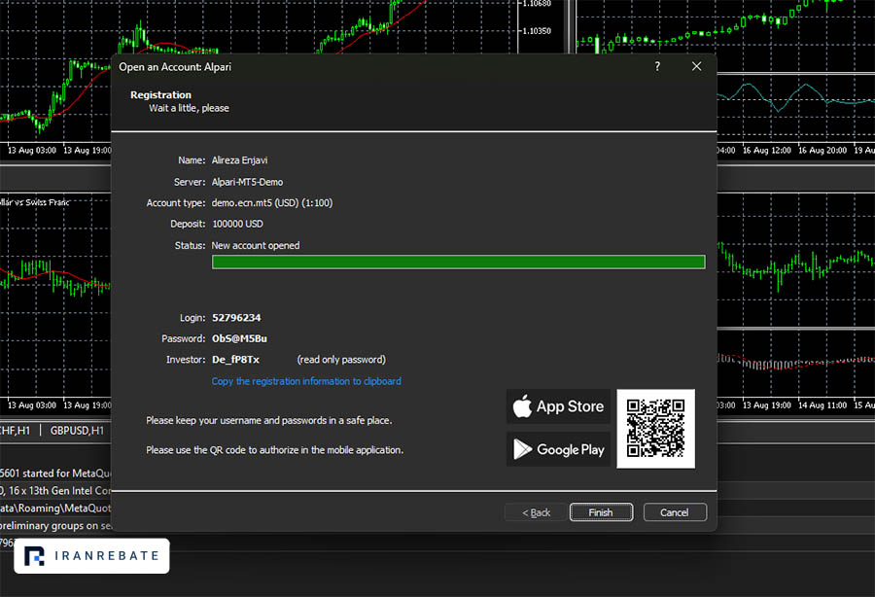Viewport: 875px width, 597px height.
Task: Select the investor password De_fP8Tx
Action: click(235, 360)
